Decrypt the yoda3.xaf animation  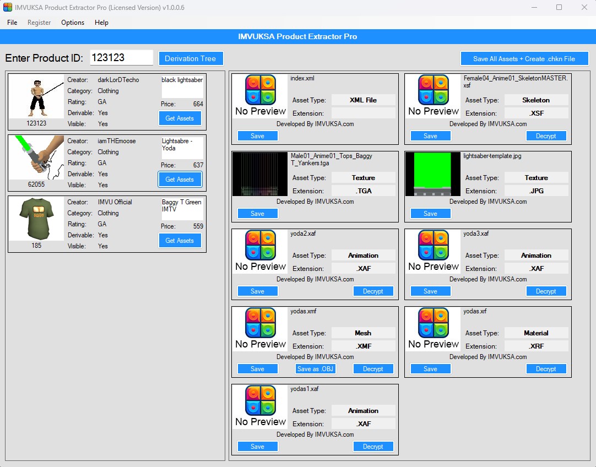click(x=546, y=291)
